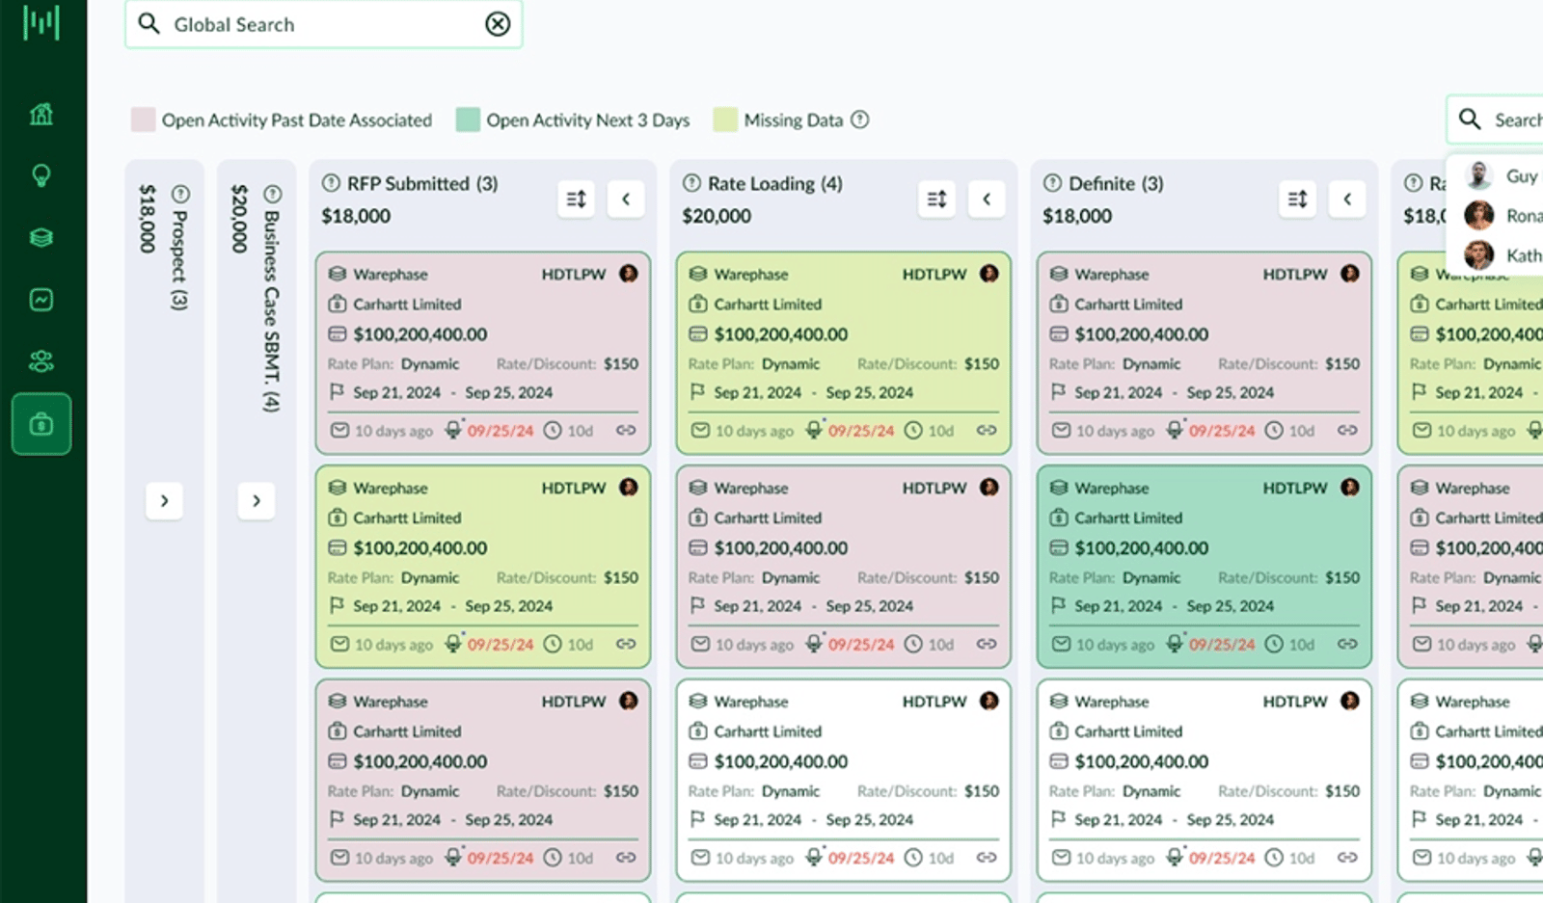
Task: Open the white card in Rate Loading column
Action: [x=844, y=781]
